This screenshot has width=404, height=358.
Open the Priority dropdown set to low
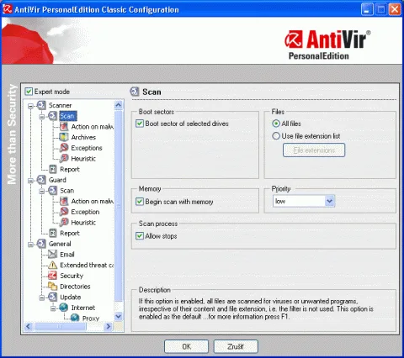pos(304,201)
